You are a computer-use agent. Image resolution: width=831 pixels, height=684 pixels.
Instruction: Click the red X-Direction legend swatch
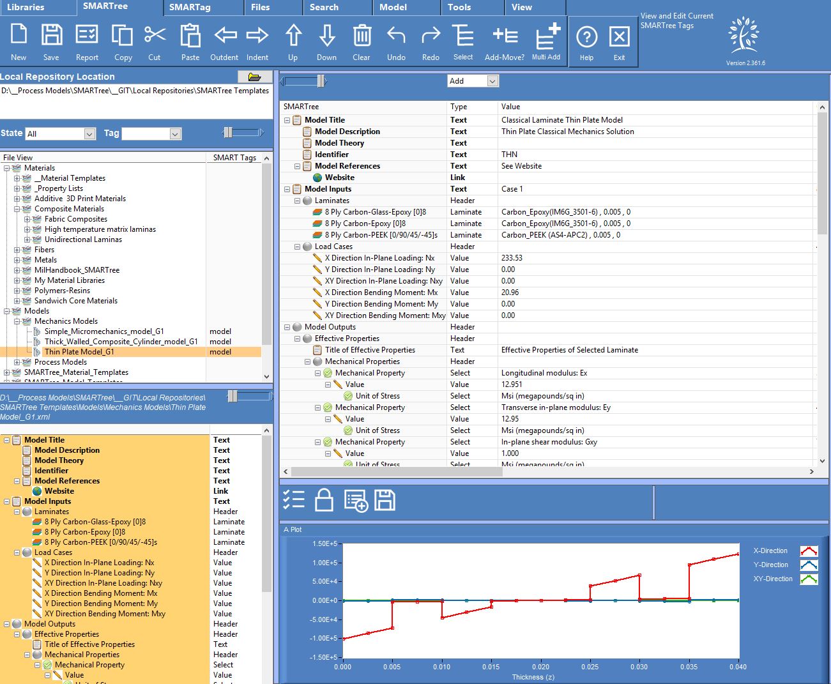coord(809,551)
